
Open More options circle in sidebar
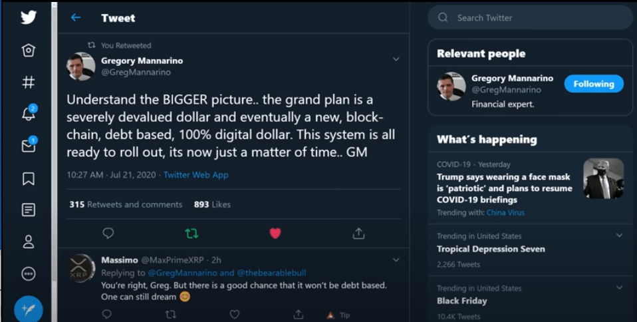[x=29, y=273]
